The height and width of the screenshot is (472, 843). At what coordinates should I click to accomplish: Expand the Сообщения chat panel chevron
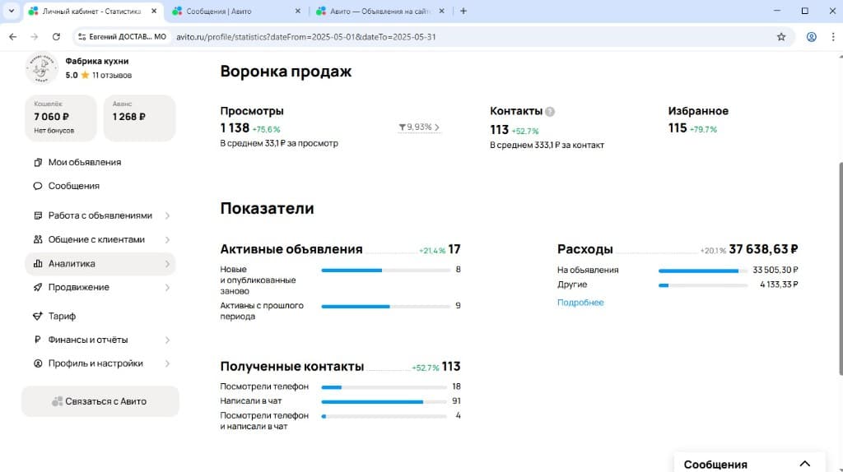pos(804,464)
